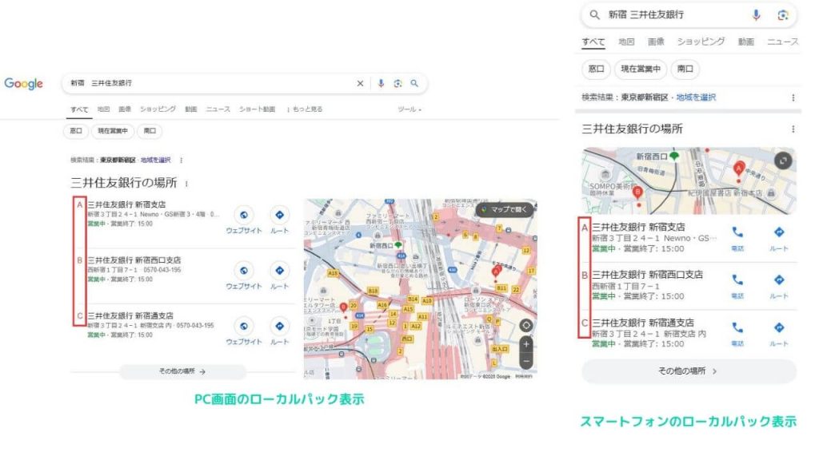Screen dimensions: 819x460
Task: Open ニュース tab in PC results
Action: coord(218,109)
